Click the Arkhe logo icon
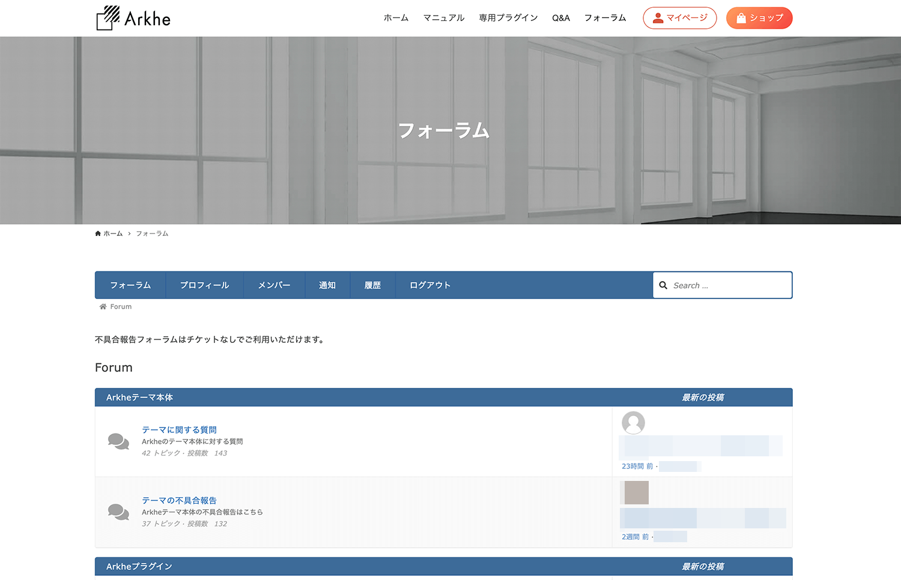The image size is (901, 580). click(x=107, y=17)
